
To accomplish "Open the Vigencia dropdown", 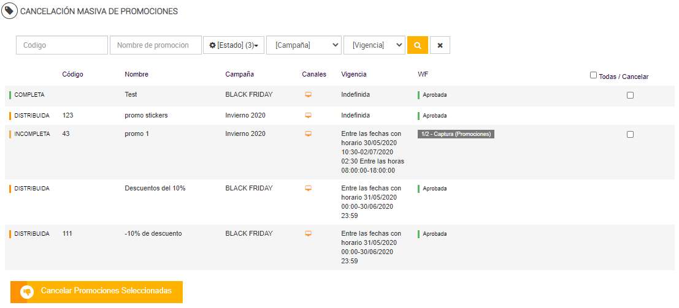I will click(x=374, y=45).
